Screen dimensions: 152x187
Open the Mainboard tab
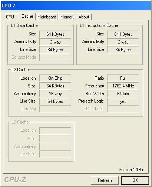47,17
